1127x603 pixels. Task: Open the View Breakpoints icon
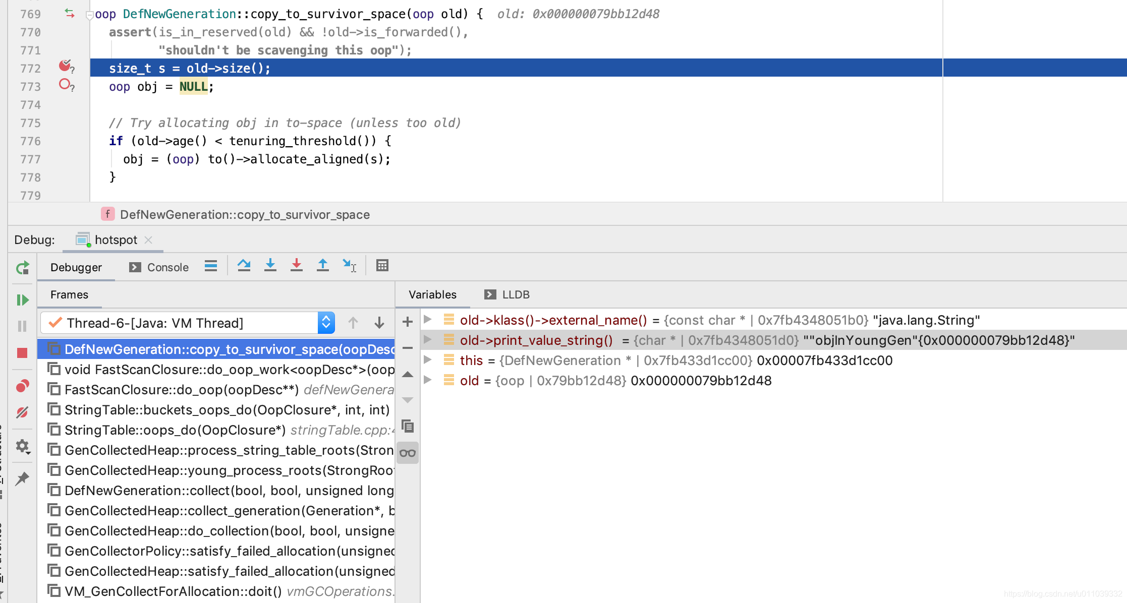(x=22, y=386)
